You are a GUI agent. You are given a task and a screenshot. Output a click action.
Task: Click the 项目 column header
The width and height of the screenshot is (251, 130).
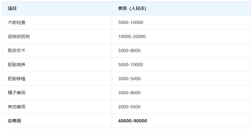12,8
